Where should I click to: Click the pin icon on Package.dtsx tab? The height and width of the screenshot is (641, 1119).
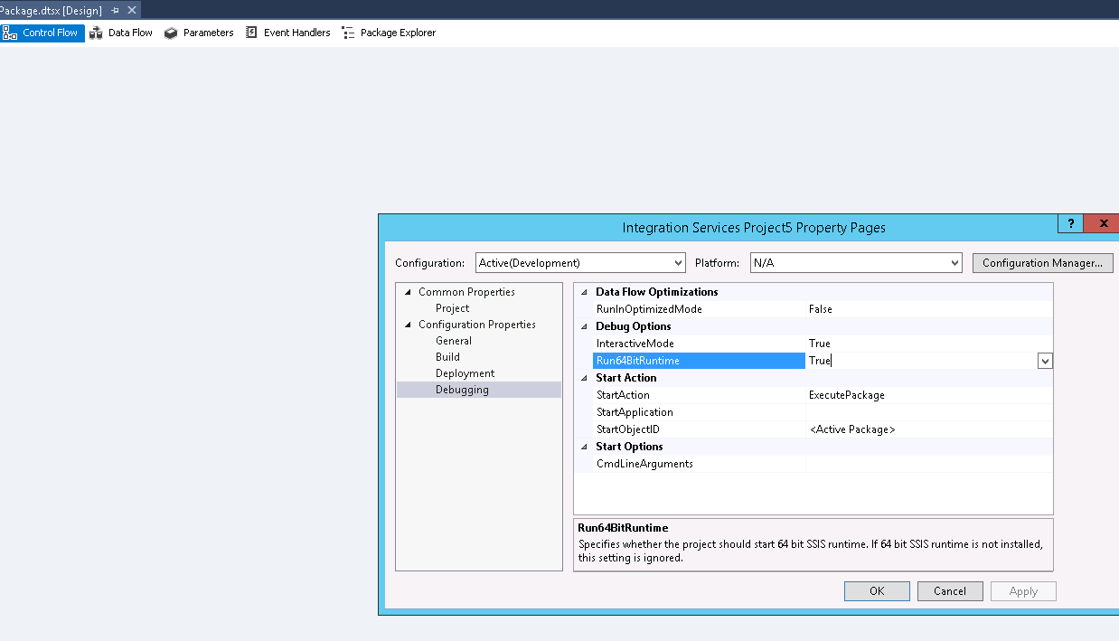(x=115, y=10)
